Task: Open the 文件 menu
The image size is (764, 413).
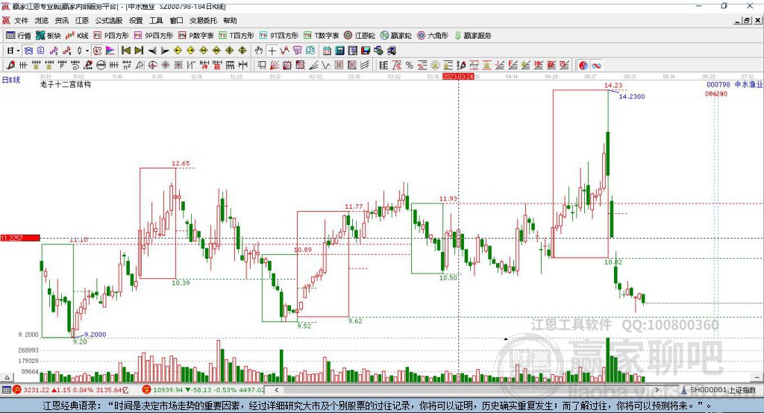Action: point(22,20)
